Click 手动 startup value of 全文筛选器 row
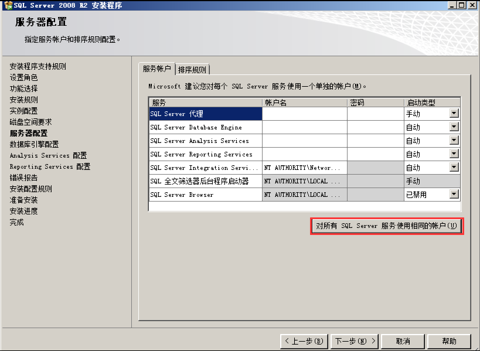480x351 pixels. pyautogui.click(x=433, y=181)
